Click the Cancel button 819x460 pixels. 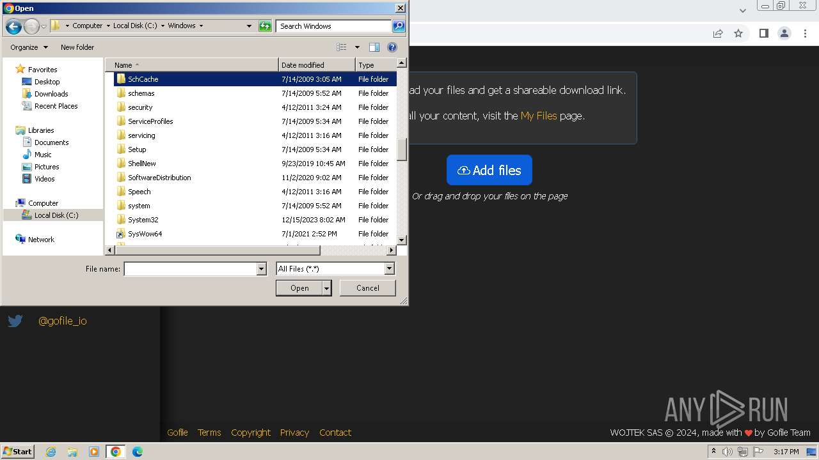[x=368, y=288]
